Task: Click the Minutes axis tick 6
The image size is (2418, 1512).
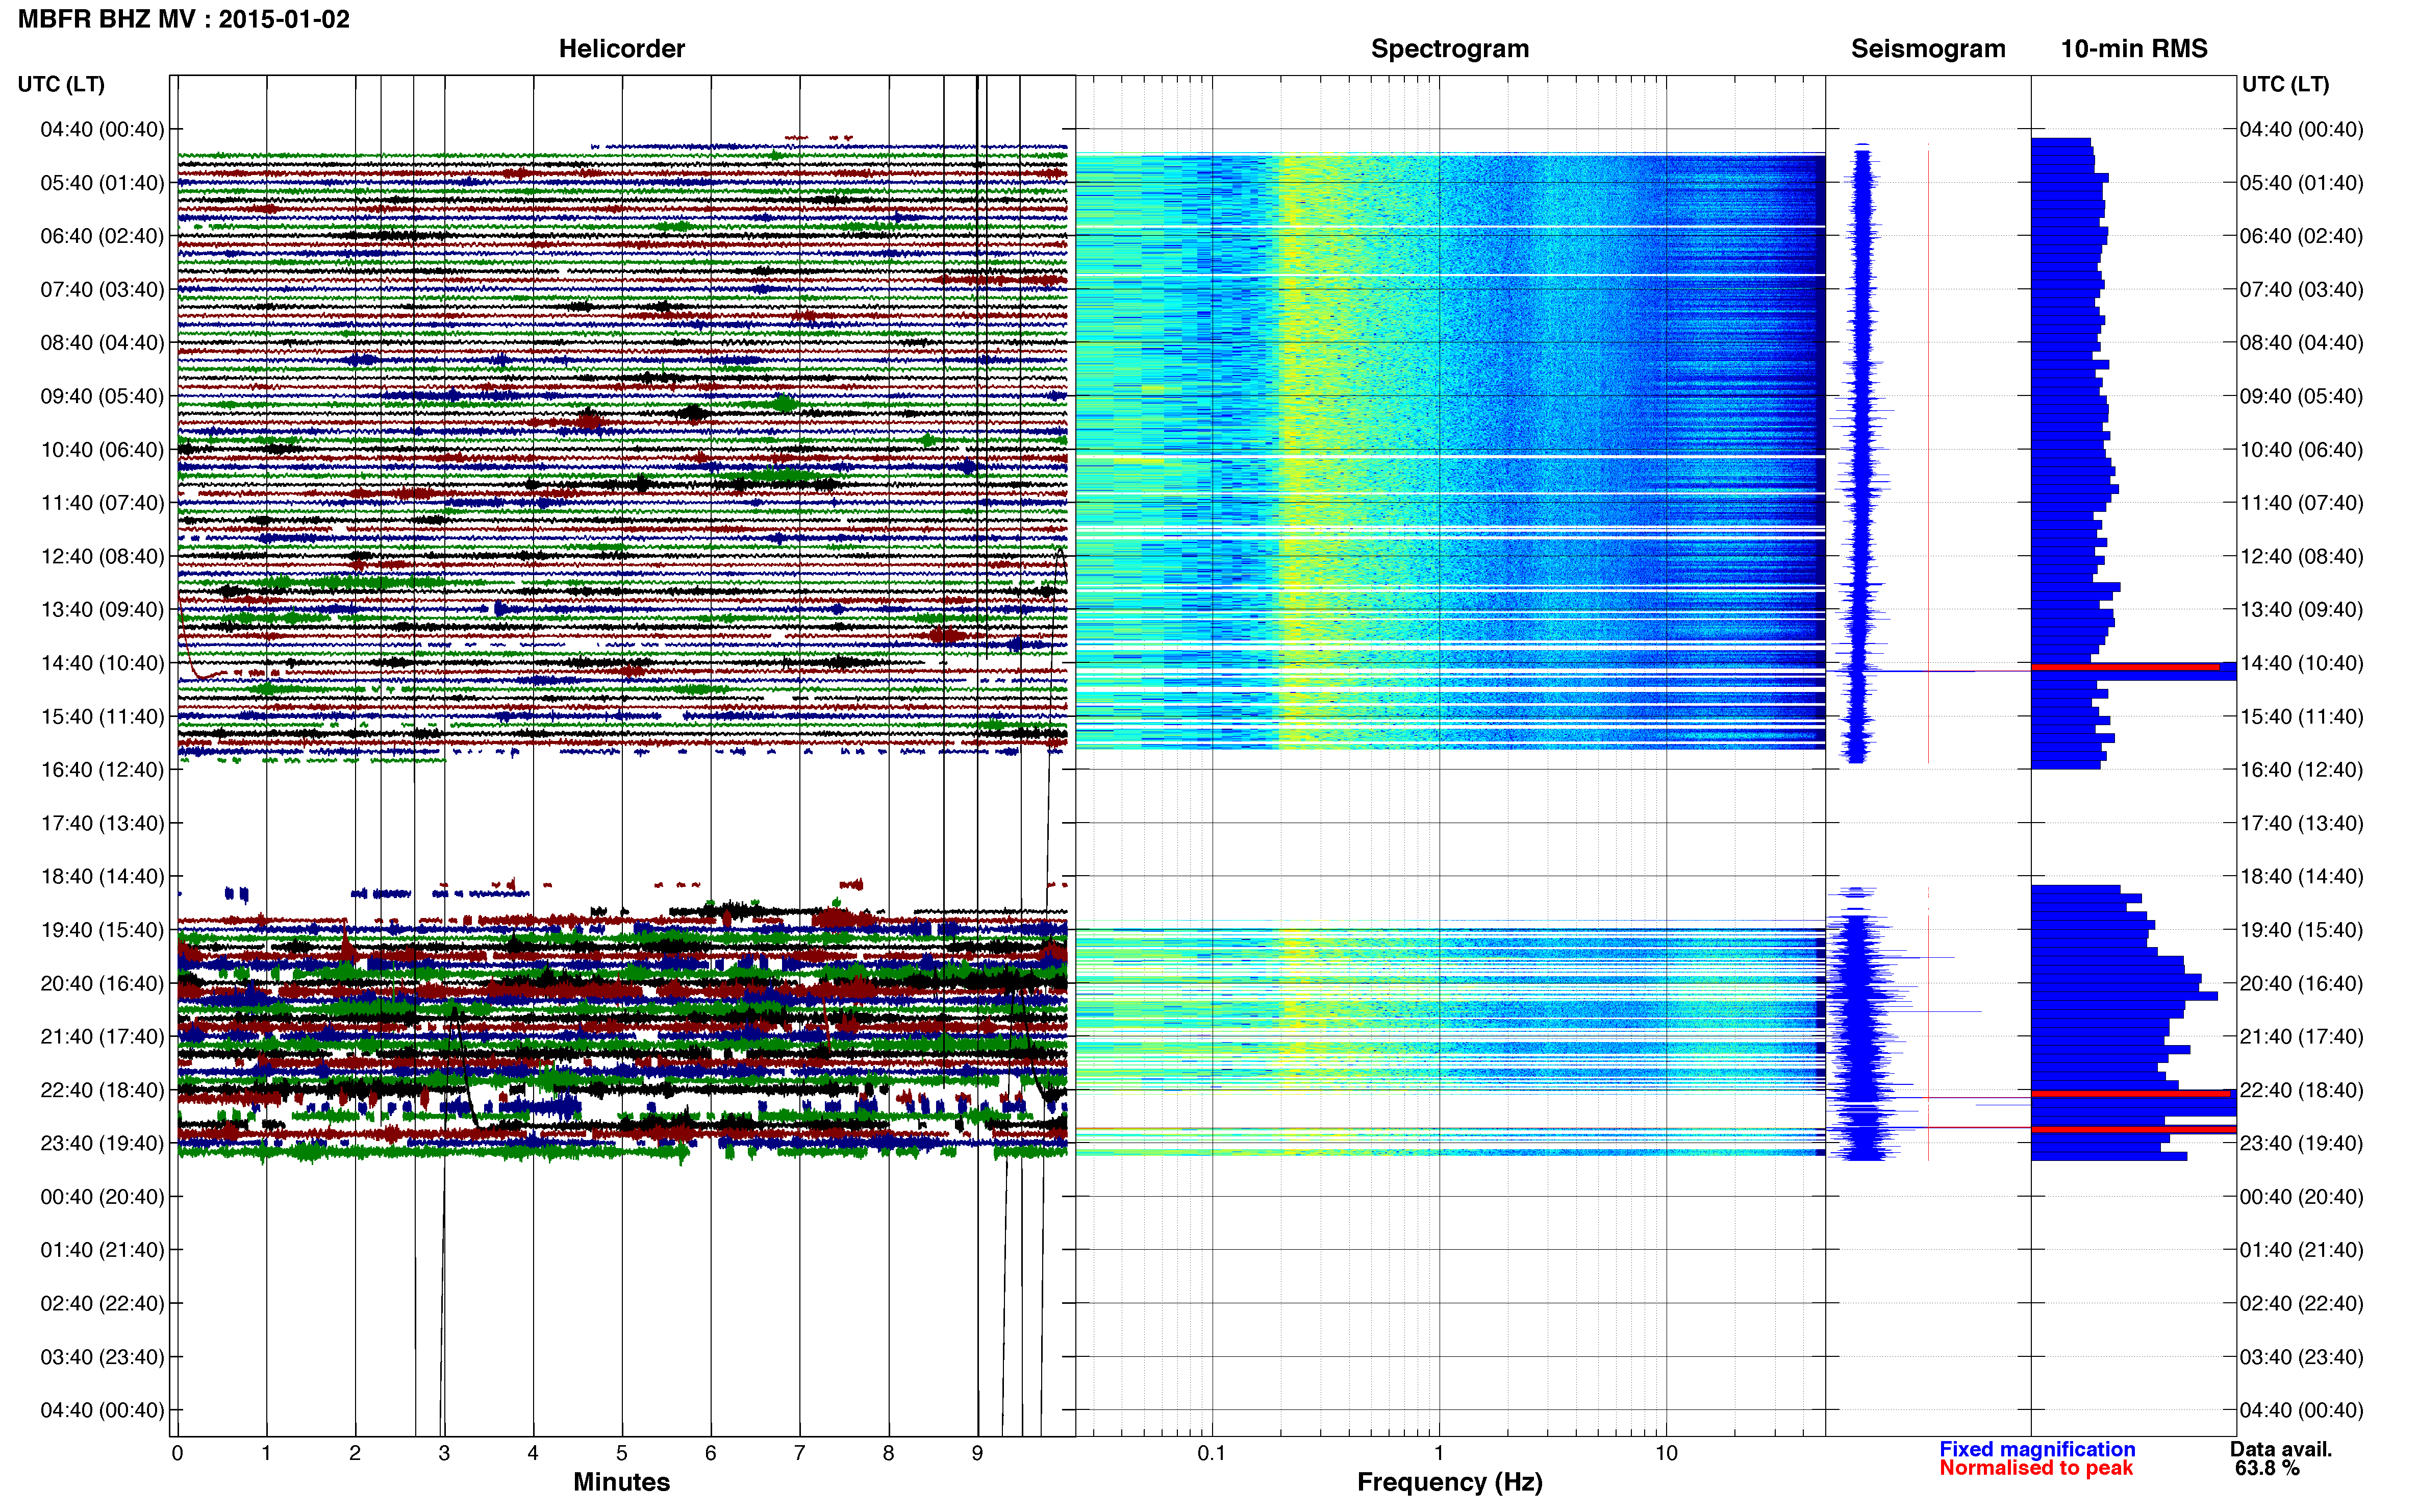Action: coord(711,1453)
